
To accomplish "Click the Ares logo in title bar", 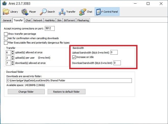I will click(5, 3).
